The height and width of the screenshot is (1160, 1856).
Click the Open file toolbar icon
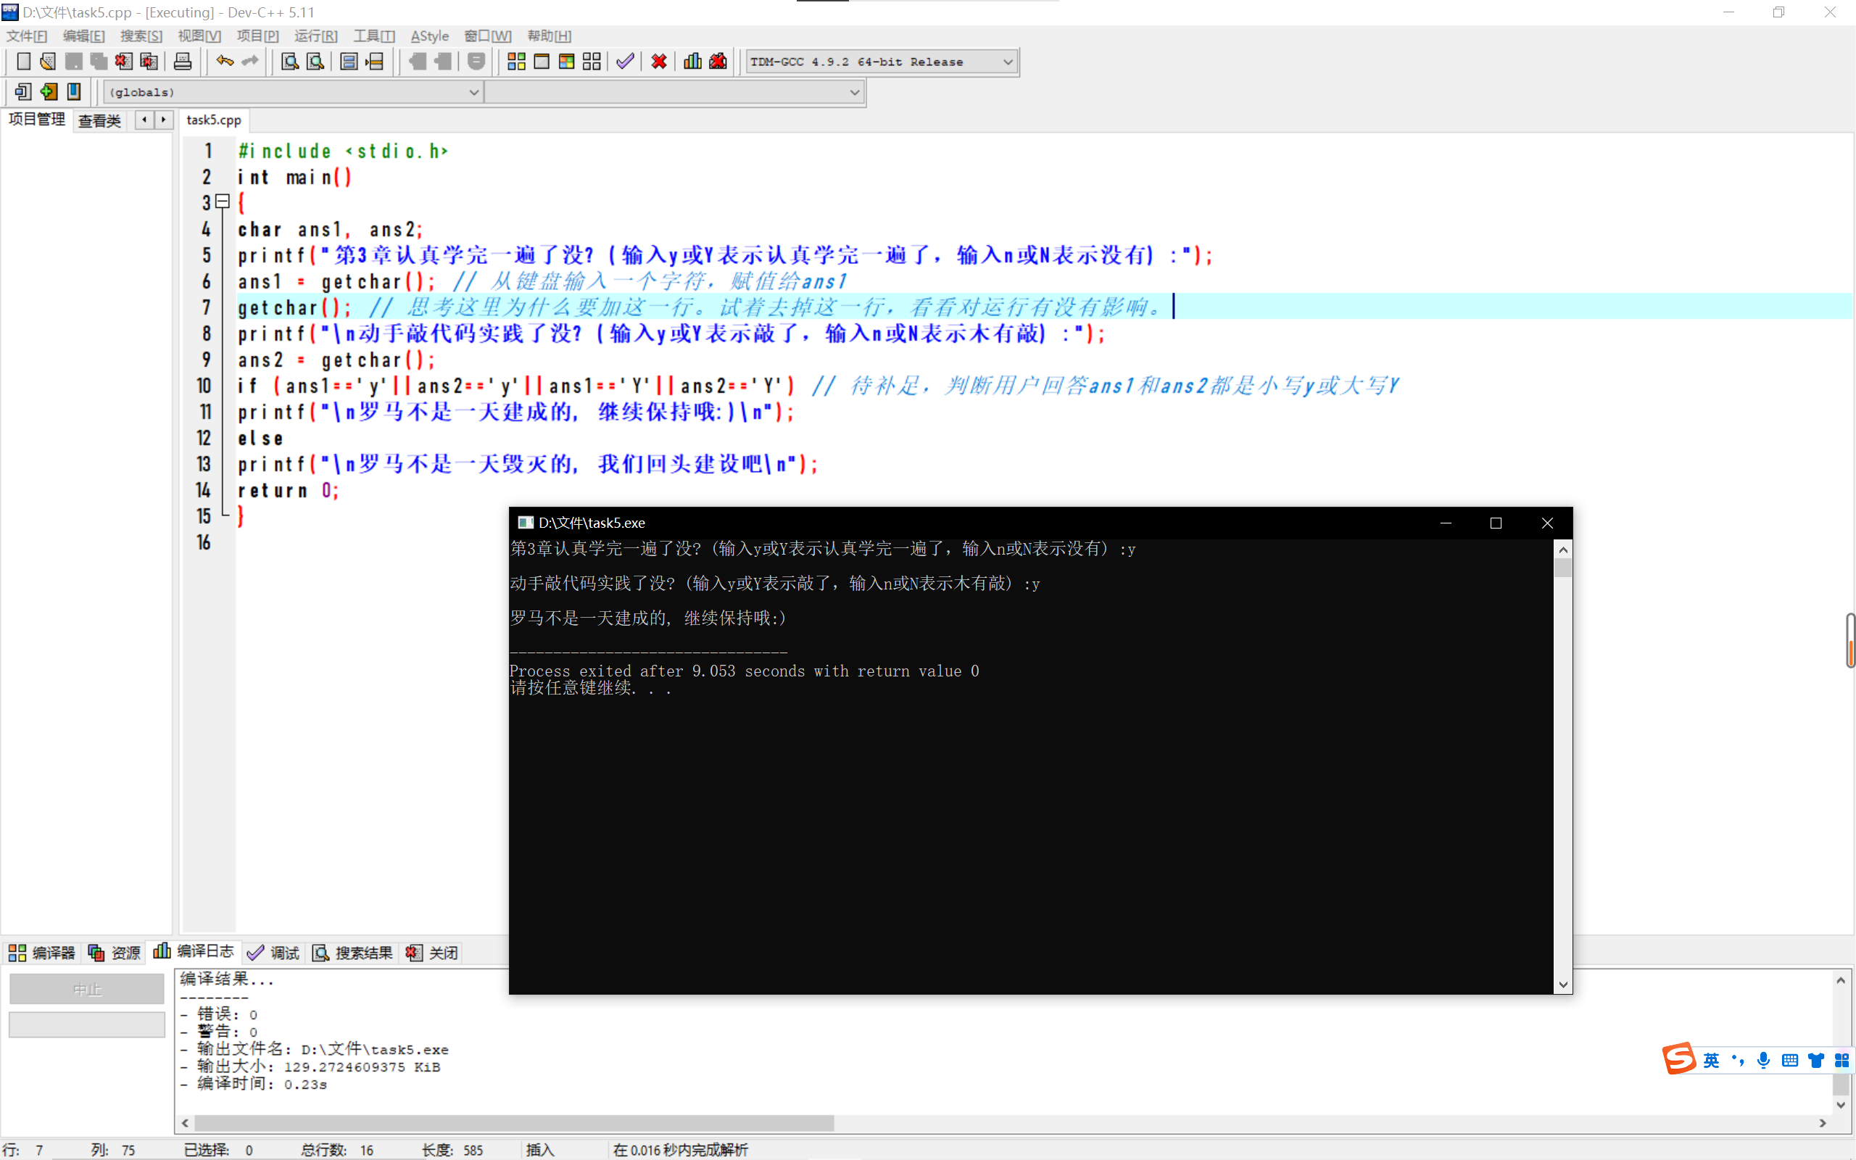click(x=48, y=62)
